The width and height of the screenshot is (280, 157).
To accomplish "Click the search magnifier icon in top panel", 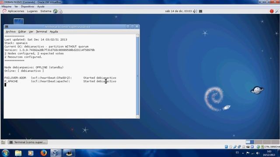I will point(277,11).
